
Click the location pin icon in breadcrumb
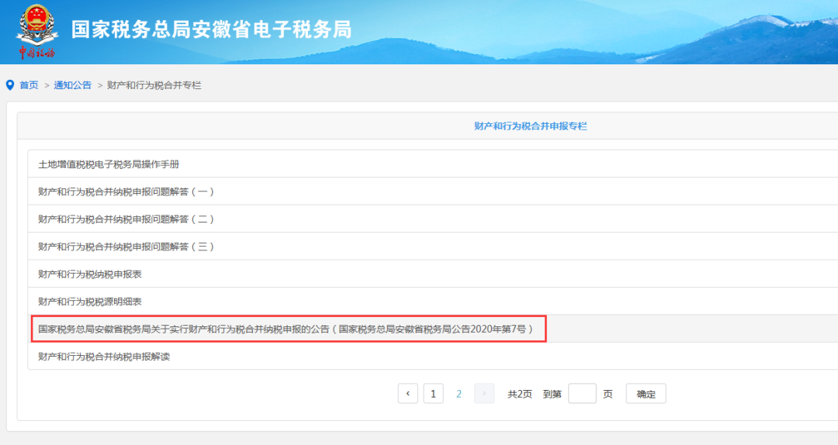[x=9, y=85]
